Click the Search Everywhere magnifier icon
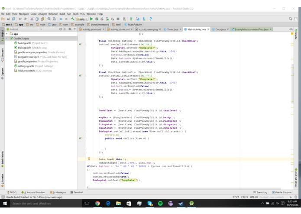The width and height of the screenshot is (301, 214). (x=291, y=19)
